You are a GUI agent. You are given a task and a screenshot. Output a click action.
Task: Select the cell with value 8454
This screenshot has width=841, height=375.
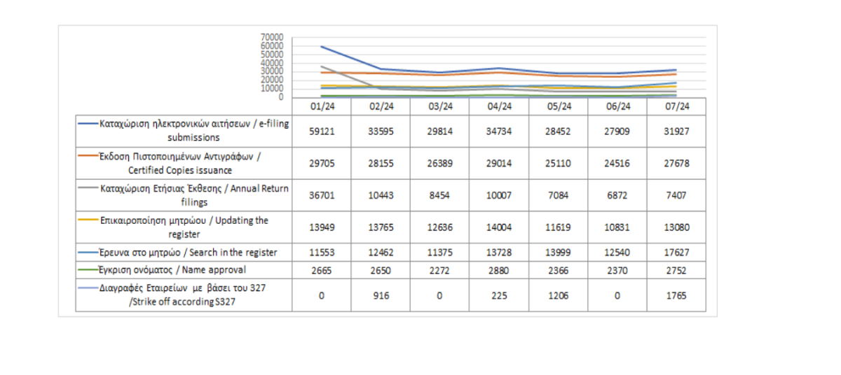coord(440,195)
